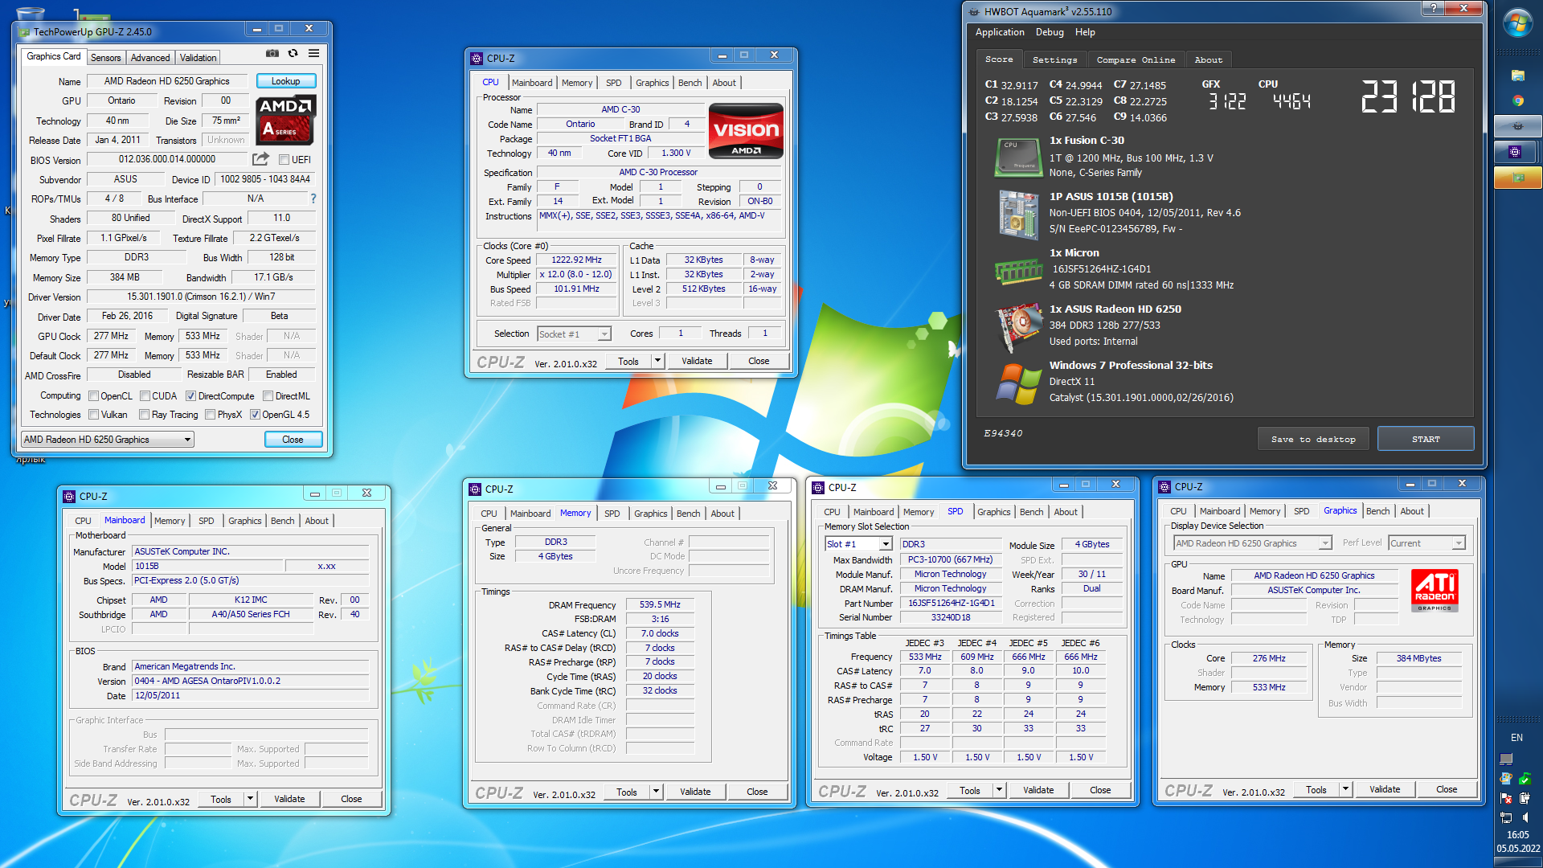This screenshot has height=868, width=1543.
Task: Click Save to desktop in Aquamark
Action: click(x=1313, y=439)
